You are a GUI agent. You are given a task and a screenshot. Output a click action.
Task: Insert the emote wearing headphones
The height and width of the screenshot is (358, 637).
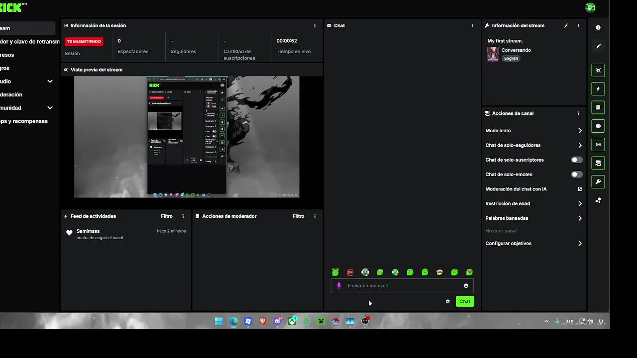click(365, 272)
